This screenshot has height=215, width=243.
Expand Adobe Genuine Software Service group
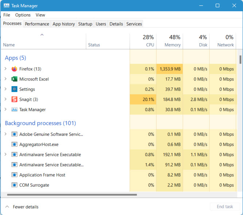pyautogui.click(x=5, y=134)
